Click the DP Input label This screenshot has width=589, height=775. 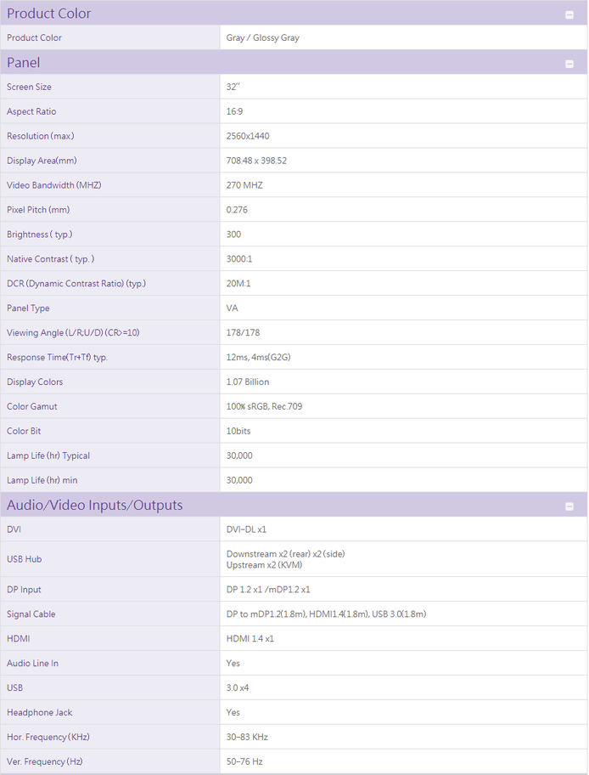click(24, 590)
